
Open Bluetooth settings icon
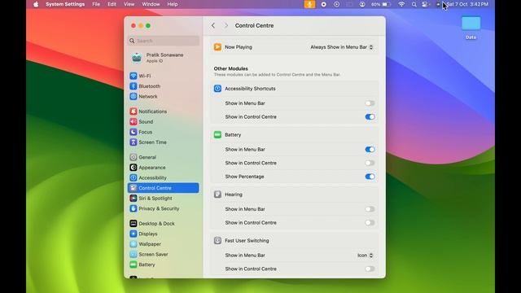134,86
